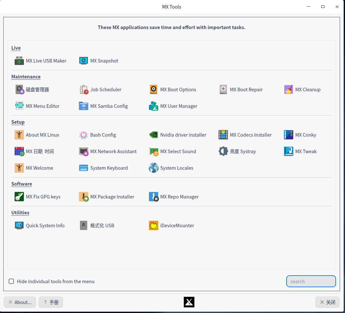Launch MX Snapshot tool icon
The image size is (345, 313).
coord(84,61)
